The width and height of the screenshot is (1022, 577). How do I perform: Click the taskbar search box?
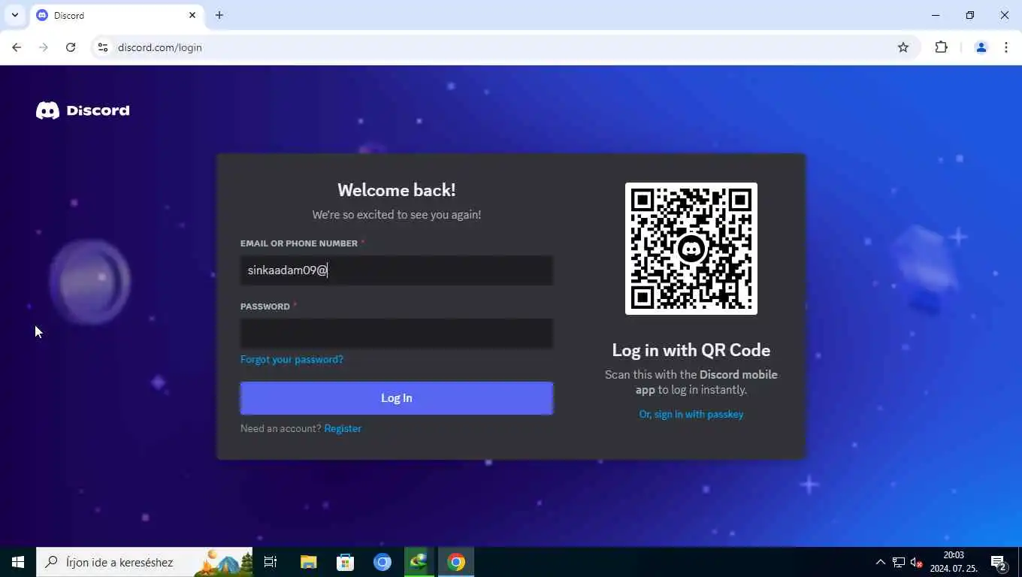pos(144,562)
